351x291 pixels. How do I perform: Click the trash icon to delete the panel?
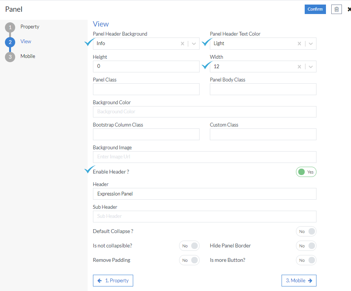(x=336, y=9)
